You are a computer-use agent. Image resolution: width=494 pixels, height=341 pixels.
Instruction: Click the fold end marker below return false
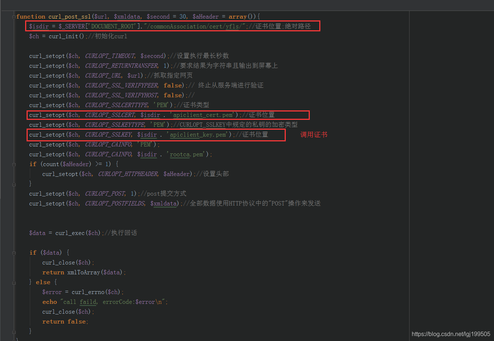click(14, 332)
